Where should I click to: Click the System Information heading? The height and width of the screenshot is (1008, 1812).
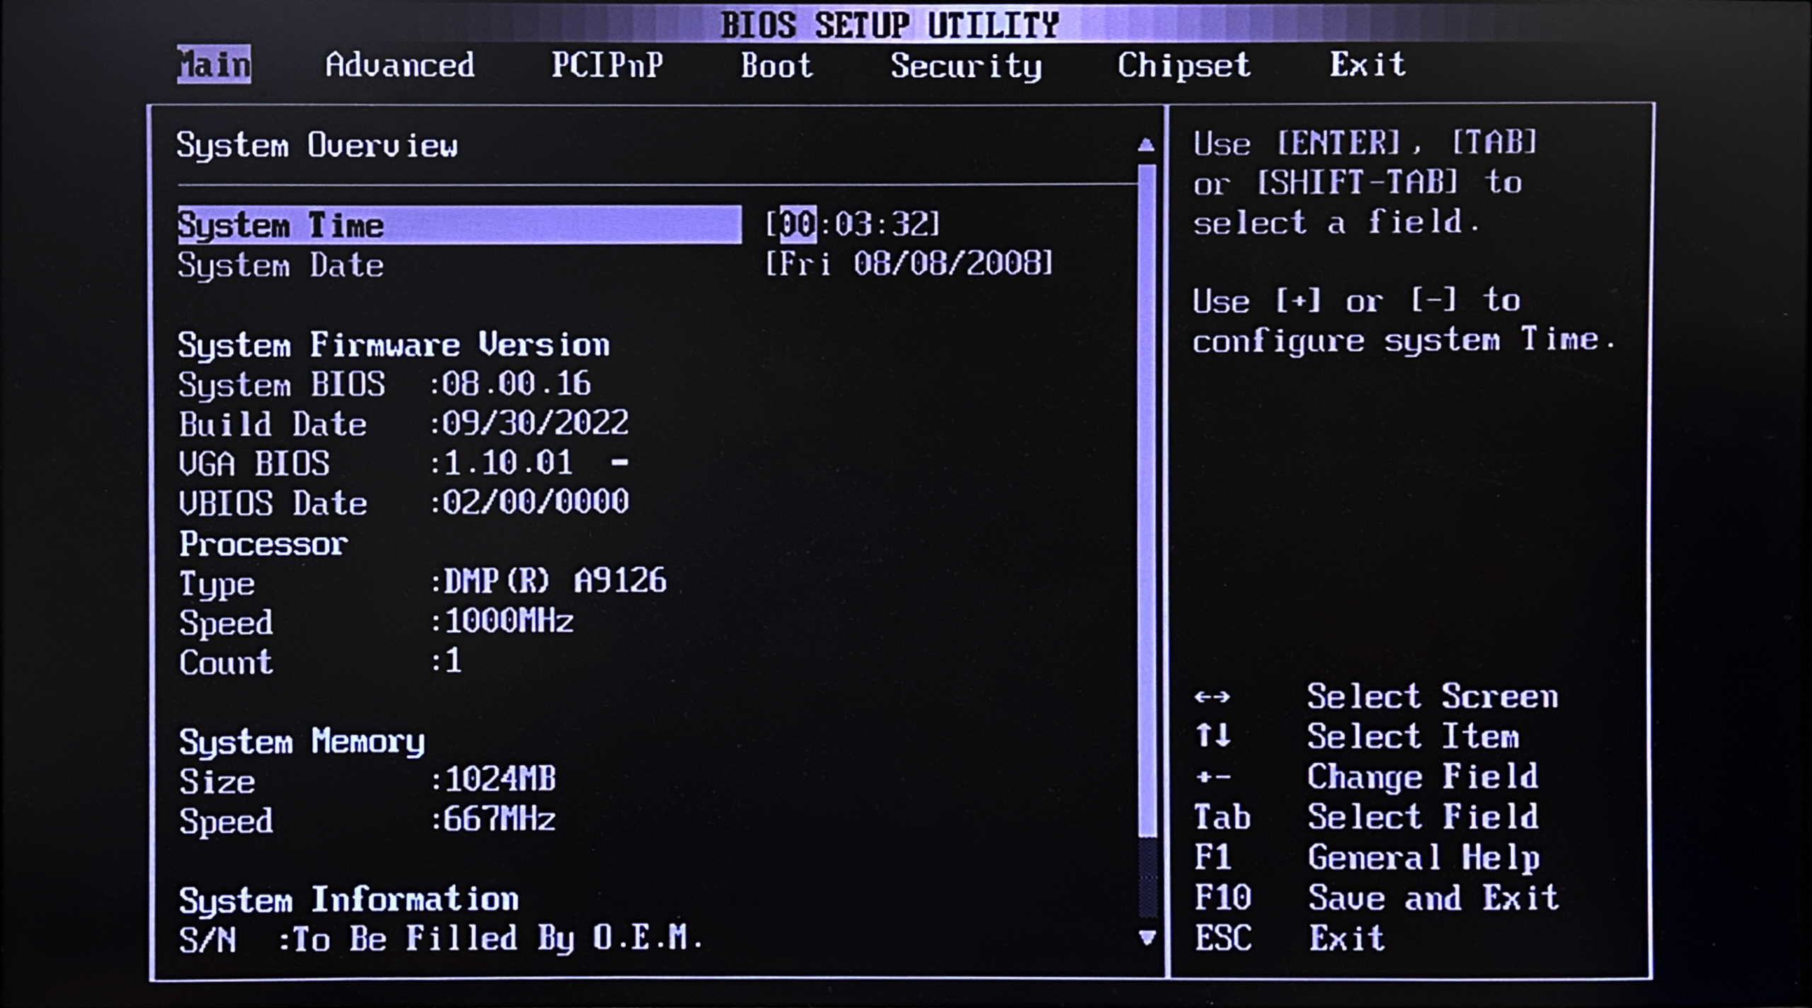point(349,900)
